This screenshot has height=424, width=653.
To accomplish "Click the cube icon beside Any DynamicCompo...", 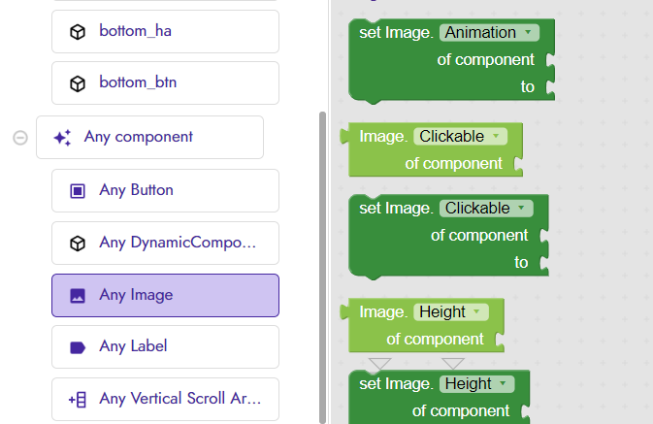I will point(78,244).
